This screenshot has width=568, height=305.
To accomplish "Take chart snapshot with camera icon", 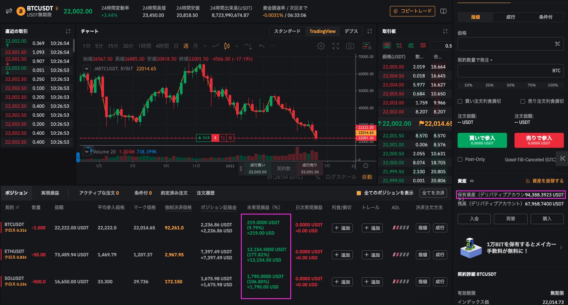I will coord(350,46).
